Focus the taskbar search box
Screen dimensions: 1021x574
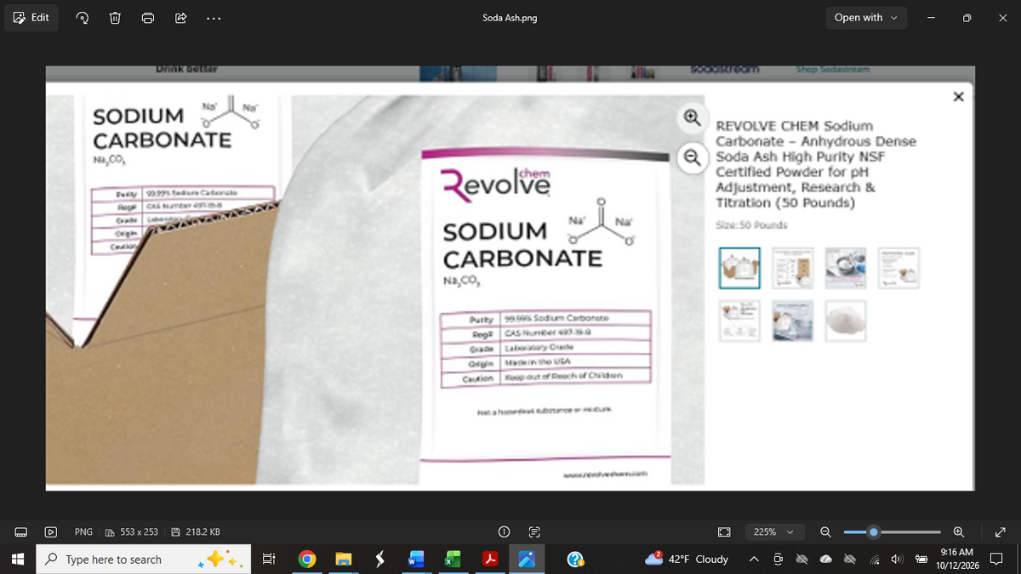(144, 560)
